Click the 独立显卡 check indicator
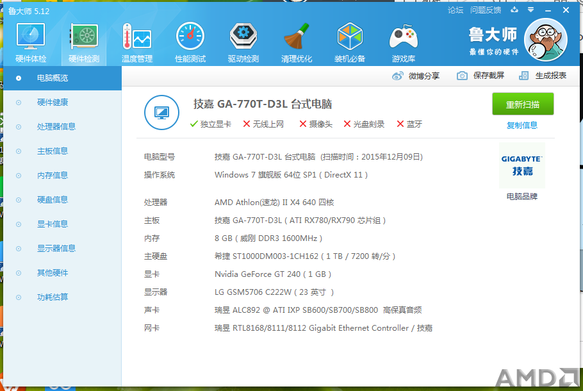The width and height of the screenshot is (583, 391). coord(210,124)
